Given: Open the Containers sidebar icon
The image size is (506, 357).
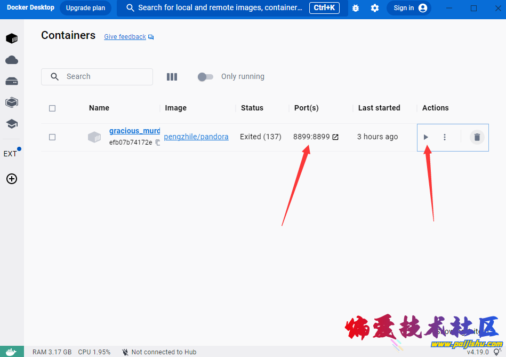Looking at the screenshot, I should pyautogui.click(x=12, y=38).
